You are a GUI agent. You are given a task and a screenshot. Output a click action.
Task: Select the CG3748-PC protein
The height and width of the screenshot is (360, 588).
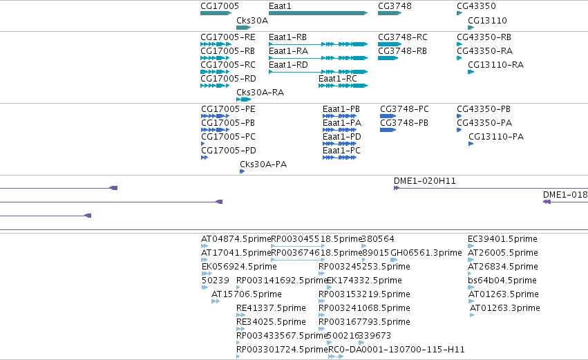coord(388,116)
